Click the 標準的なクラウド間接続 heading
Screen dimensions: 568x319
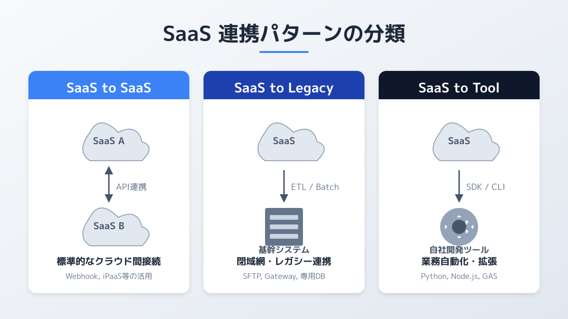109,261
